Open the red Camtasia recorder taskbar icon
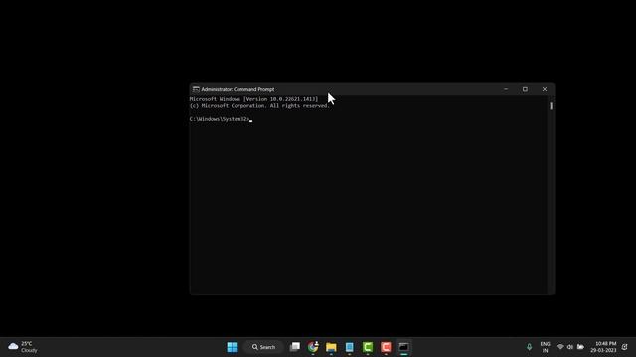The width and height of the screenshot is (636, 357). 386,347
